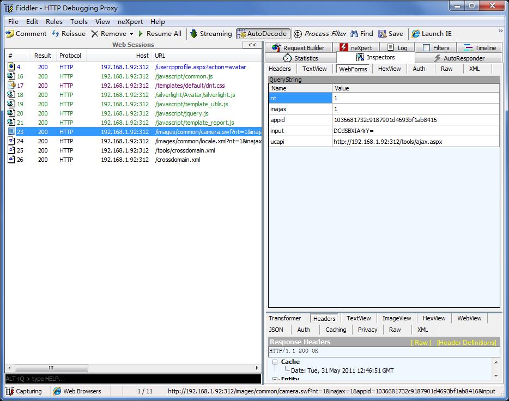
Task: Launch IE from toolbar
Action: coord(432,34)
